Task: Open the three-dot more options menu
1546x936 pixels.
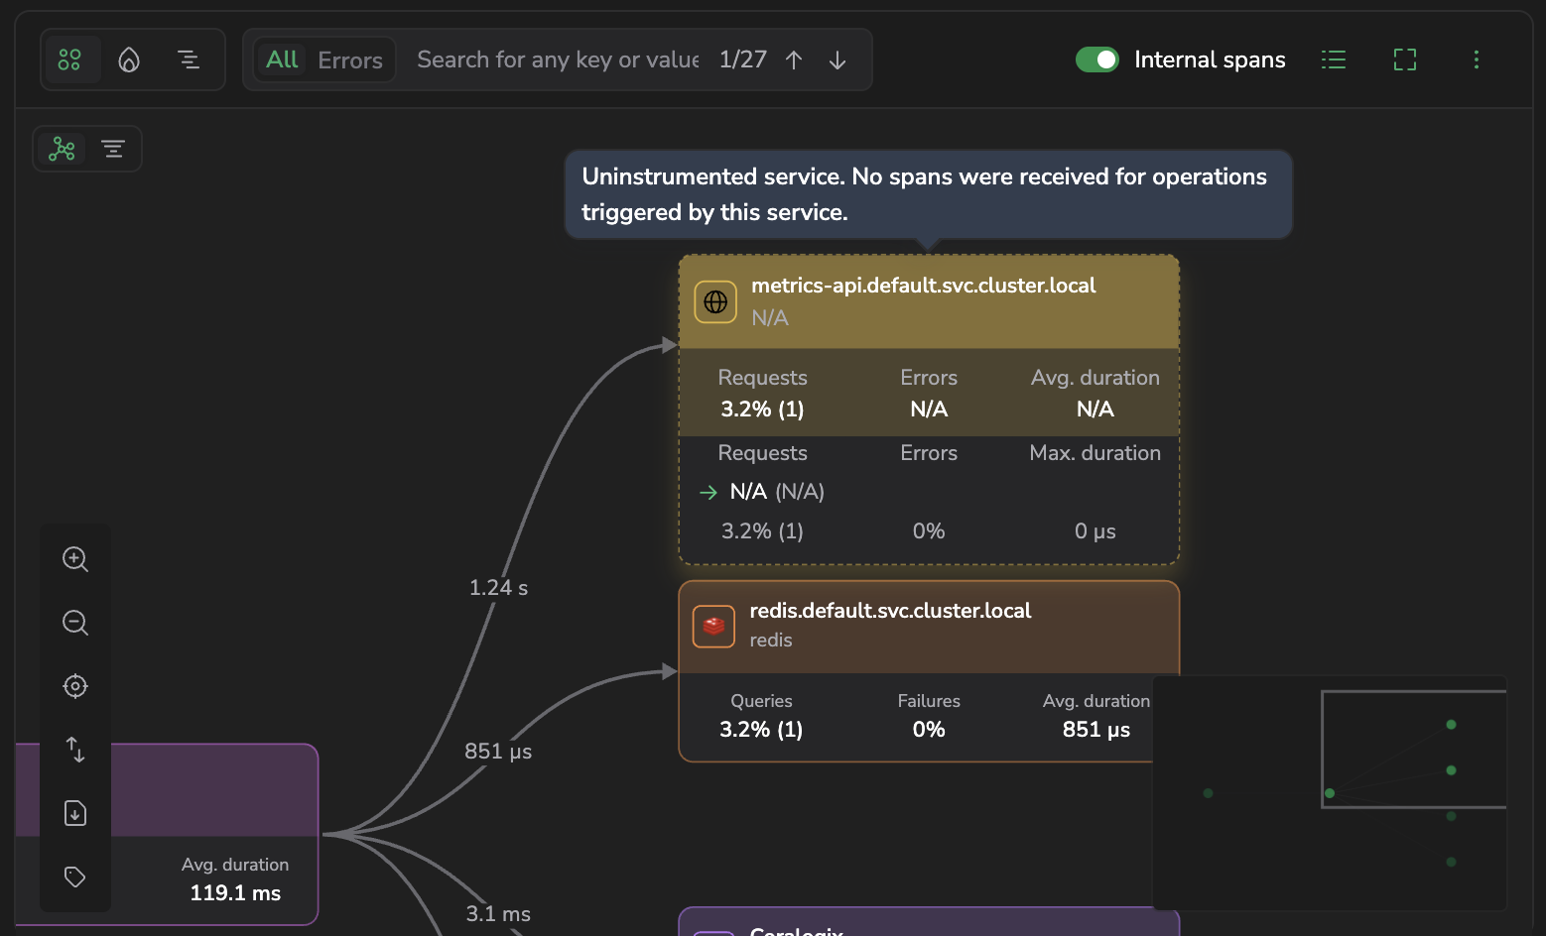Action: (1477, 59)
